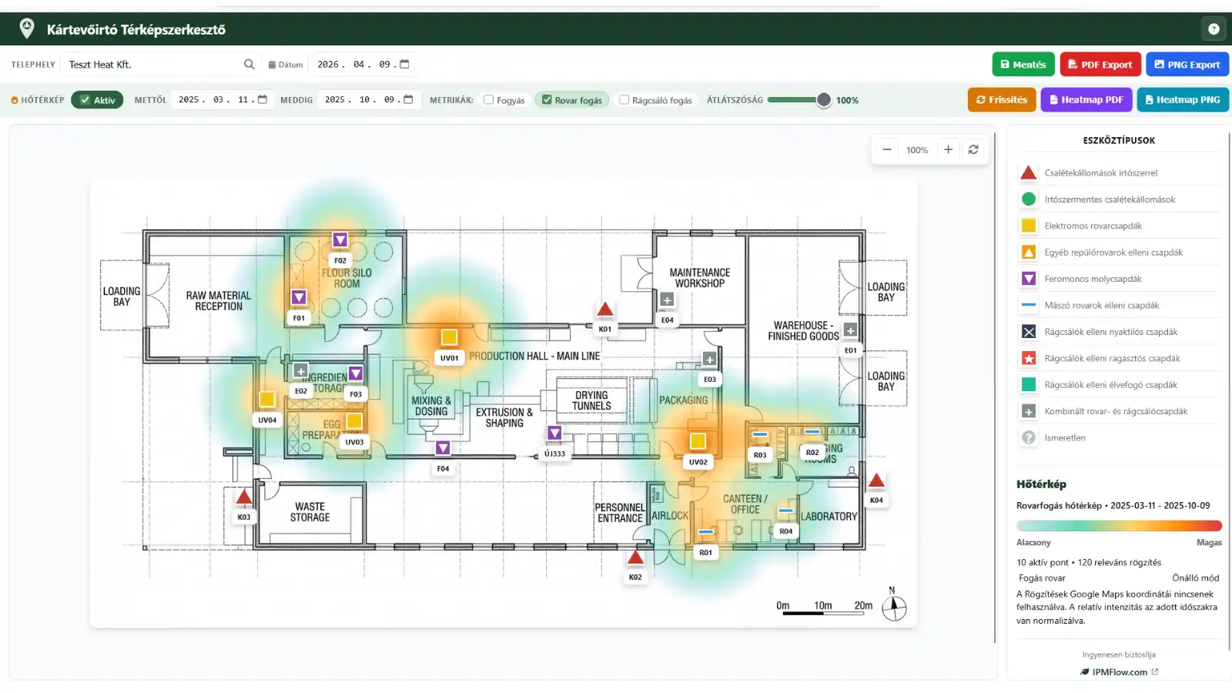Click the search magnifier in site field

coord(249,65)
